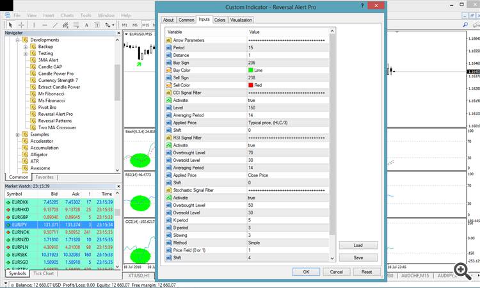This screenshot has width=480, height=288.
Task: Click the Load button
Action: pos(358,246)
